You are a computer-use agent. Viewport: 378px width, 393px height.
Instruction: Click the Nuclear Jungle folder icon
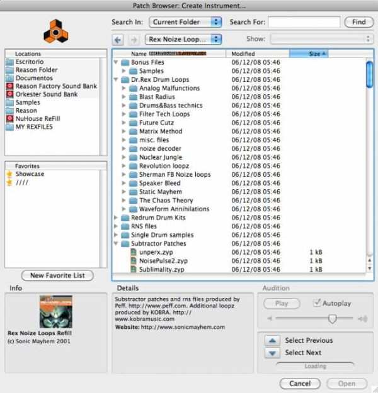coord(133,157)
